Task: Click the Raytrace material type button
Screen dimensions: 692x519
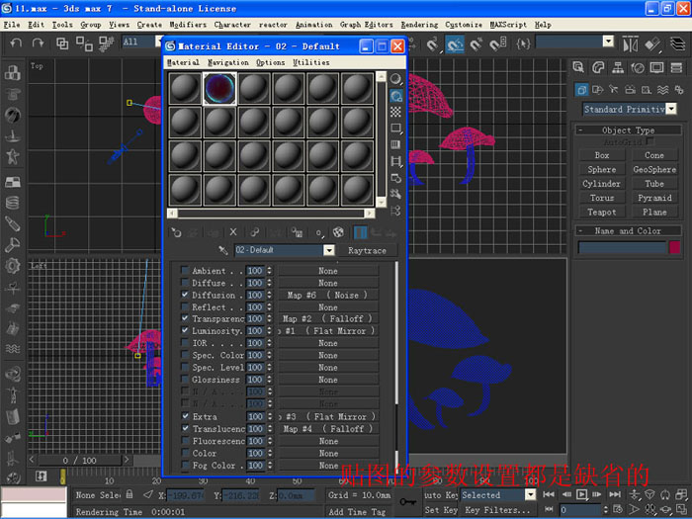Action: pos(367,251)
